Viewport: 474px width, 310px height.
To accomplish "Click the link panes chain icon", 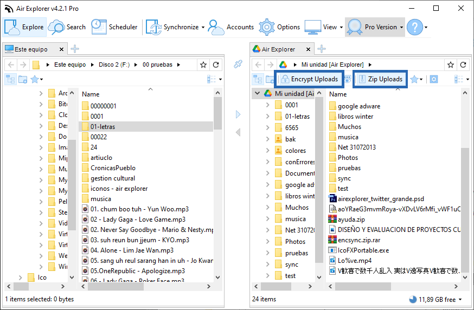I will tap(238, 64).
